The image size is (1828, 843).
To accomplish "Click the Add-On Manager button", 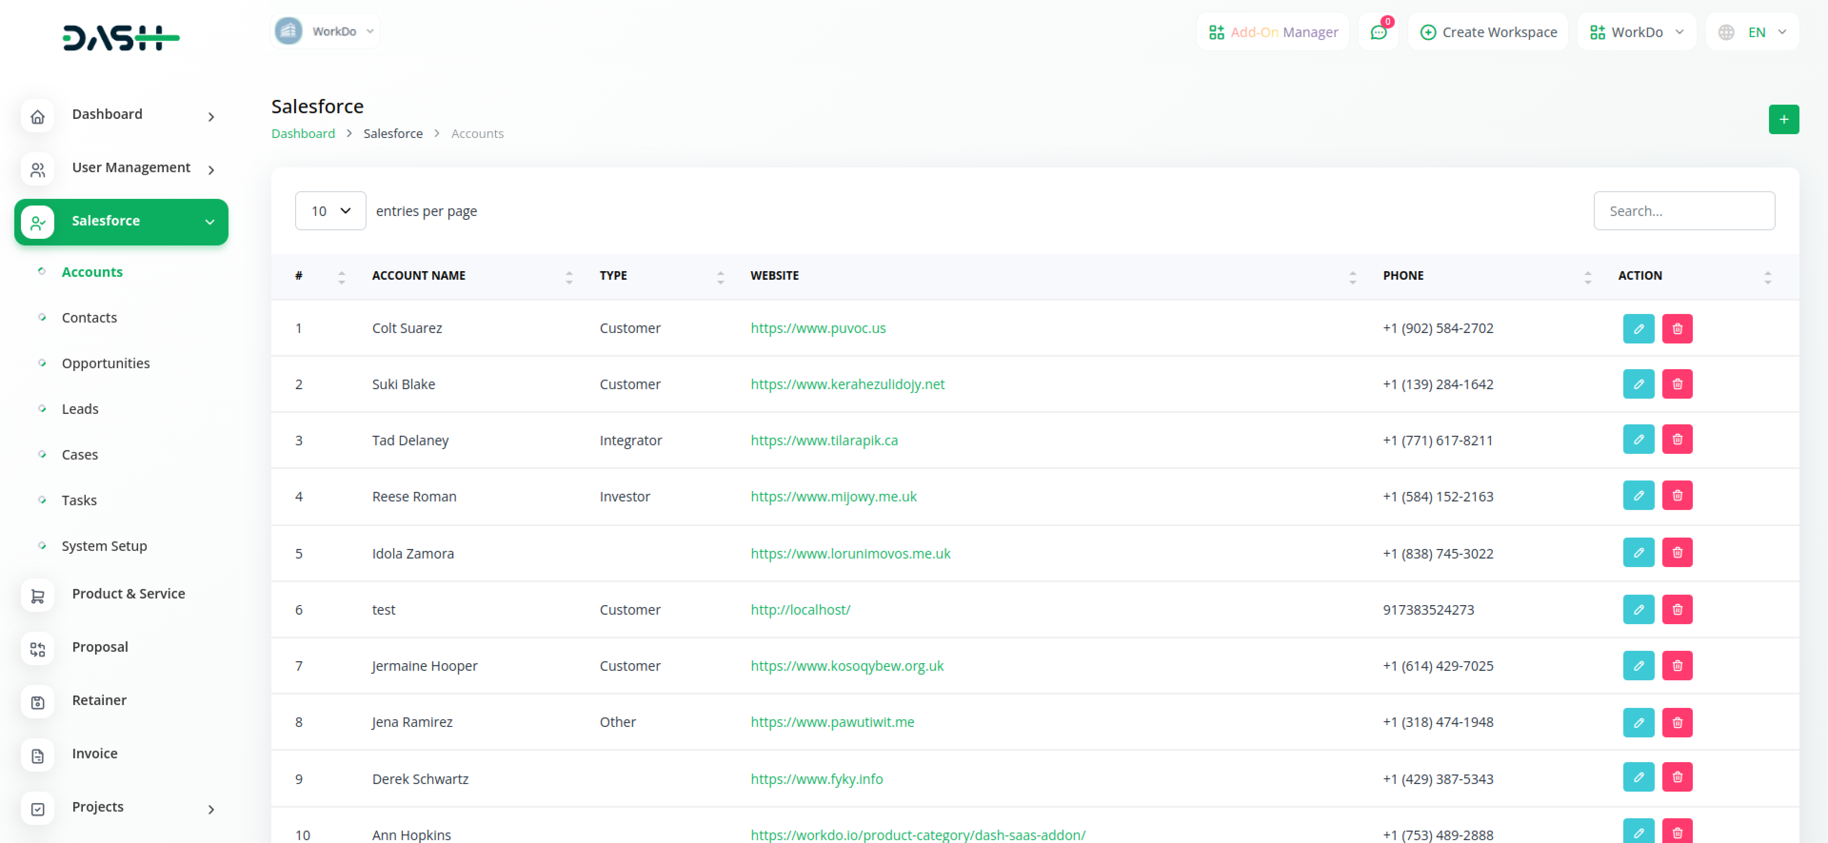I will (x=1272, y=32).
